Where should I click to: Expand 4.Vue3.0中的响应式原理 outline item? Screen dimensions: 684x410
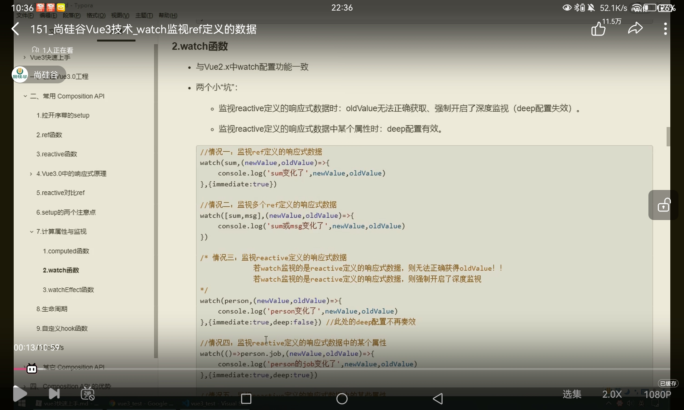pyautogui.click(x=31, y=174)
